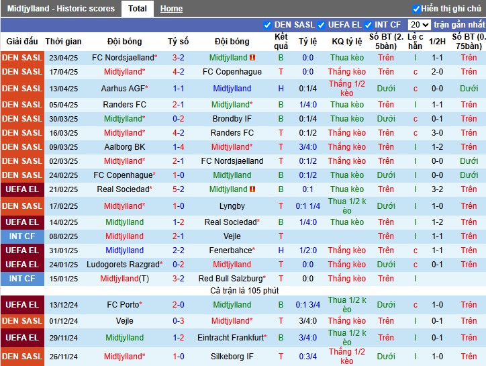This screenshot has height=366, width=486.
Task: Click the Tỷ số column header
Action: click(178, 42)
